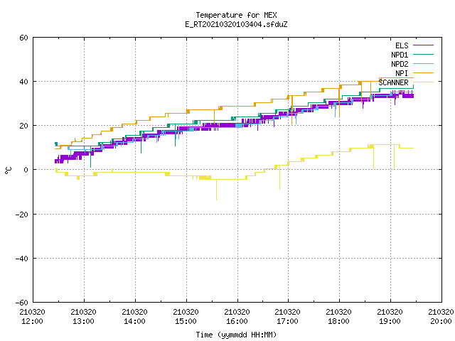Click the NPD1 legend label
Viewport: 455px width, 341px height.
click(x=400, y=55)
